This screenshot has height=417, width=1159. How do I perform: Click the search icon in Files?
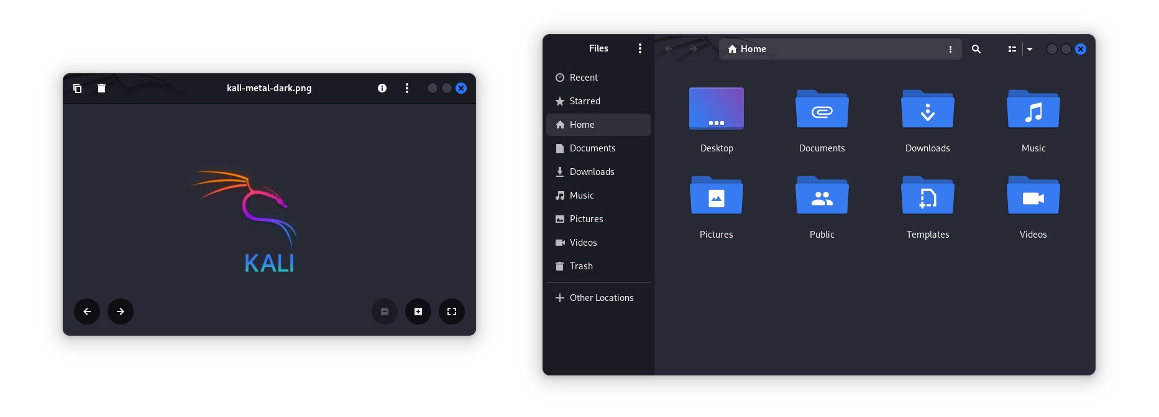point(976,49)
